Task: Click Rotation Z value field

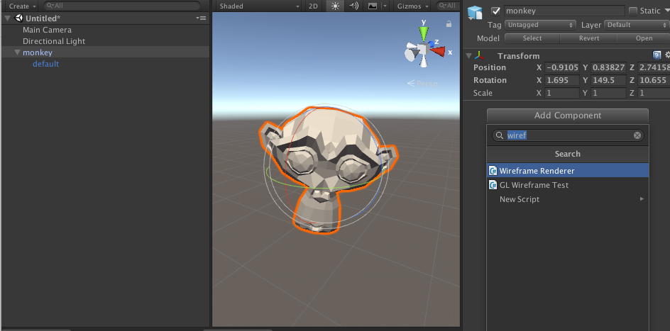Action: [654, 80]
